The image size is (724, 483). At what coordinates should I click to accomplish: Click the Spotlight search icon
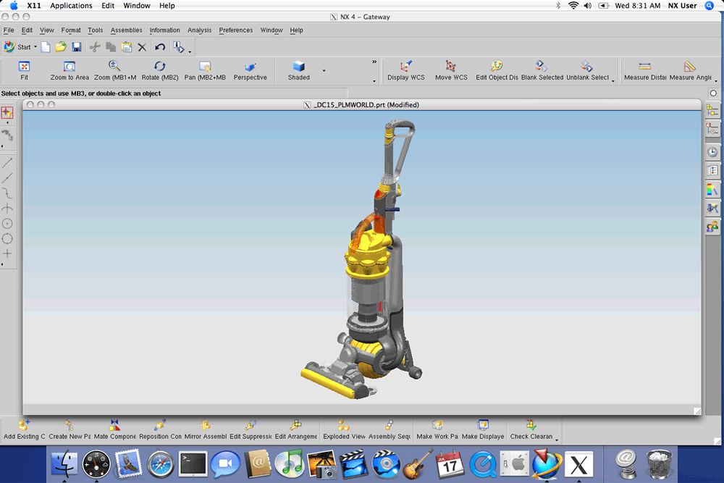710,6
